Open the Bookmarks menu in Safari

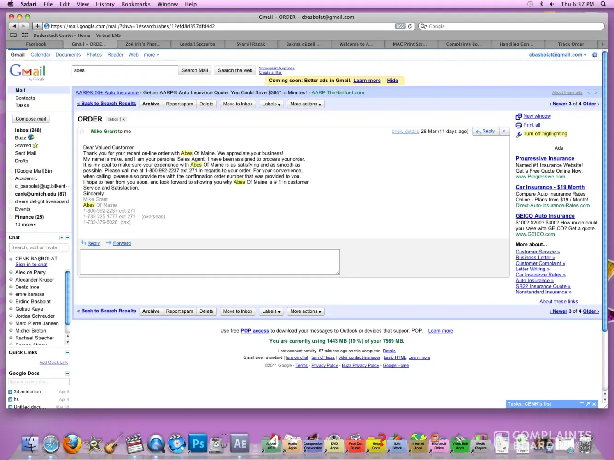136,4
